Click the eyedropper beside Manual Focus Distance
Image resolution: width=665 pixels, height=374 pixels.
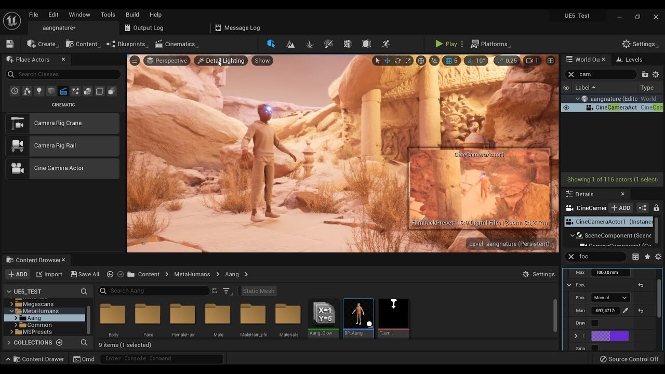[626, 311]
